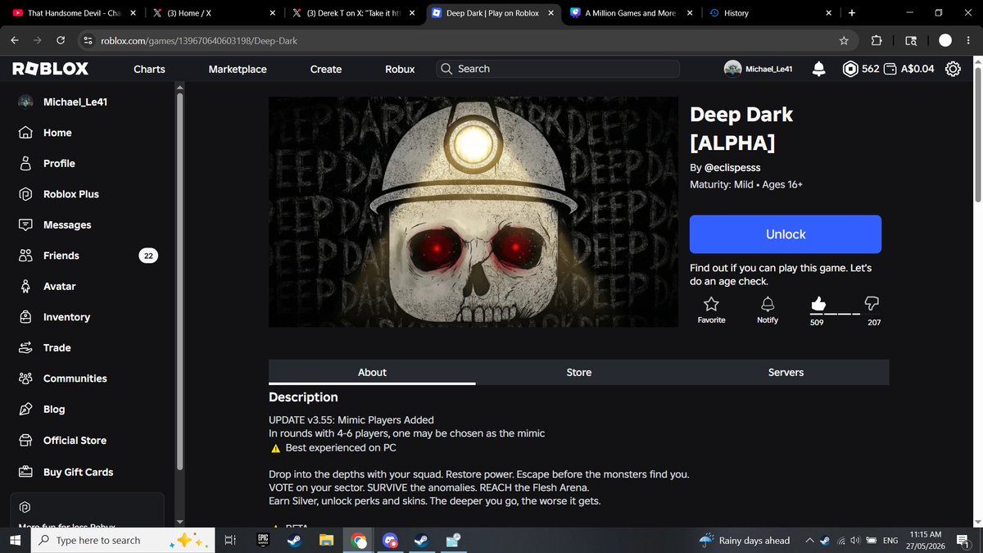Click the Trade icon in sidebar
The height and width of the screenshot is (553, 983).
tap(26, 347)
